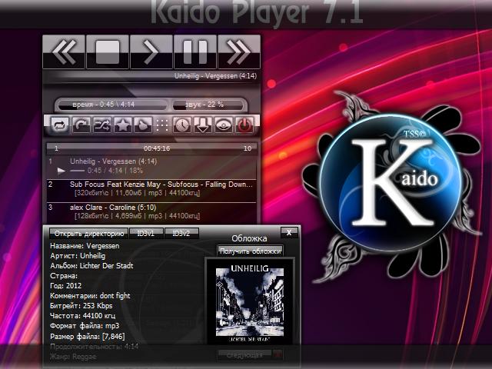Click the star favorites icon
The image size is (492, 369).
pos(121,125)
